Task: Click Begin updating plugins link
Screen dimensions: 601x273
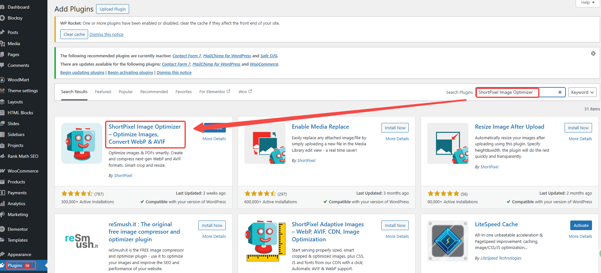Action: click(82, 73)
